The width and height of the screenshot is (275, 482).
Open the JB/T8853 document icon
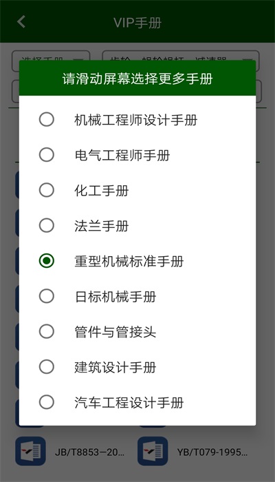30,451
